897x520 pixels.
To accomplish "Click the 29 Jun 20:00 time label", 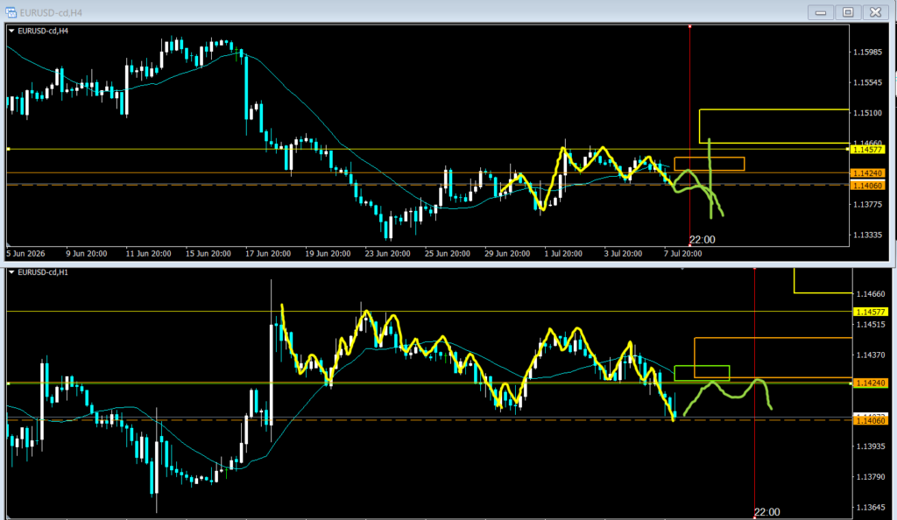I will tap(507, 254).
